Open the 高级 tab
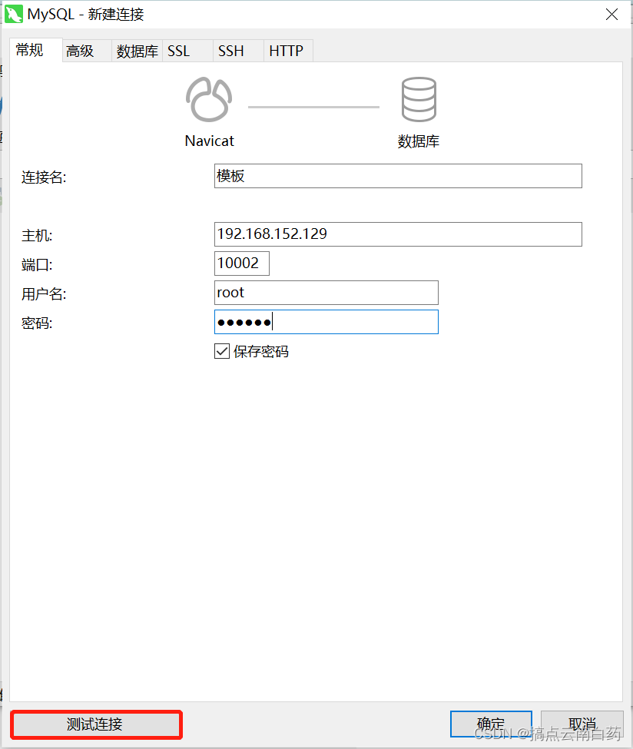 pos(87,51)
